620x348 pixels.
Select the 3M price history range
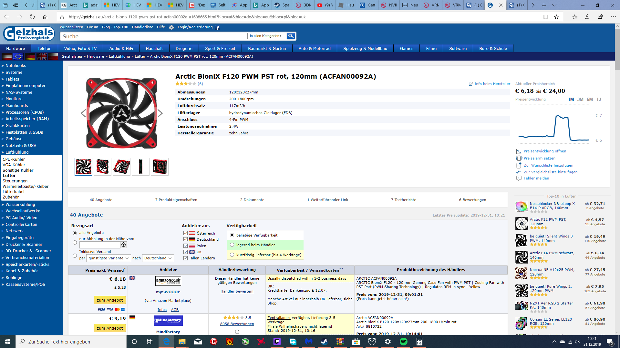pos(580,99)
